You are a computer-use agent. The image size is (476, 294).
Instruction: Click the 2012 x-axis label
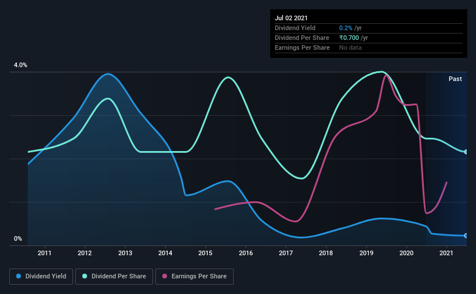(85, 253)
